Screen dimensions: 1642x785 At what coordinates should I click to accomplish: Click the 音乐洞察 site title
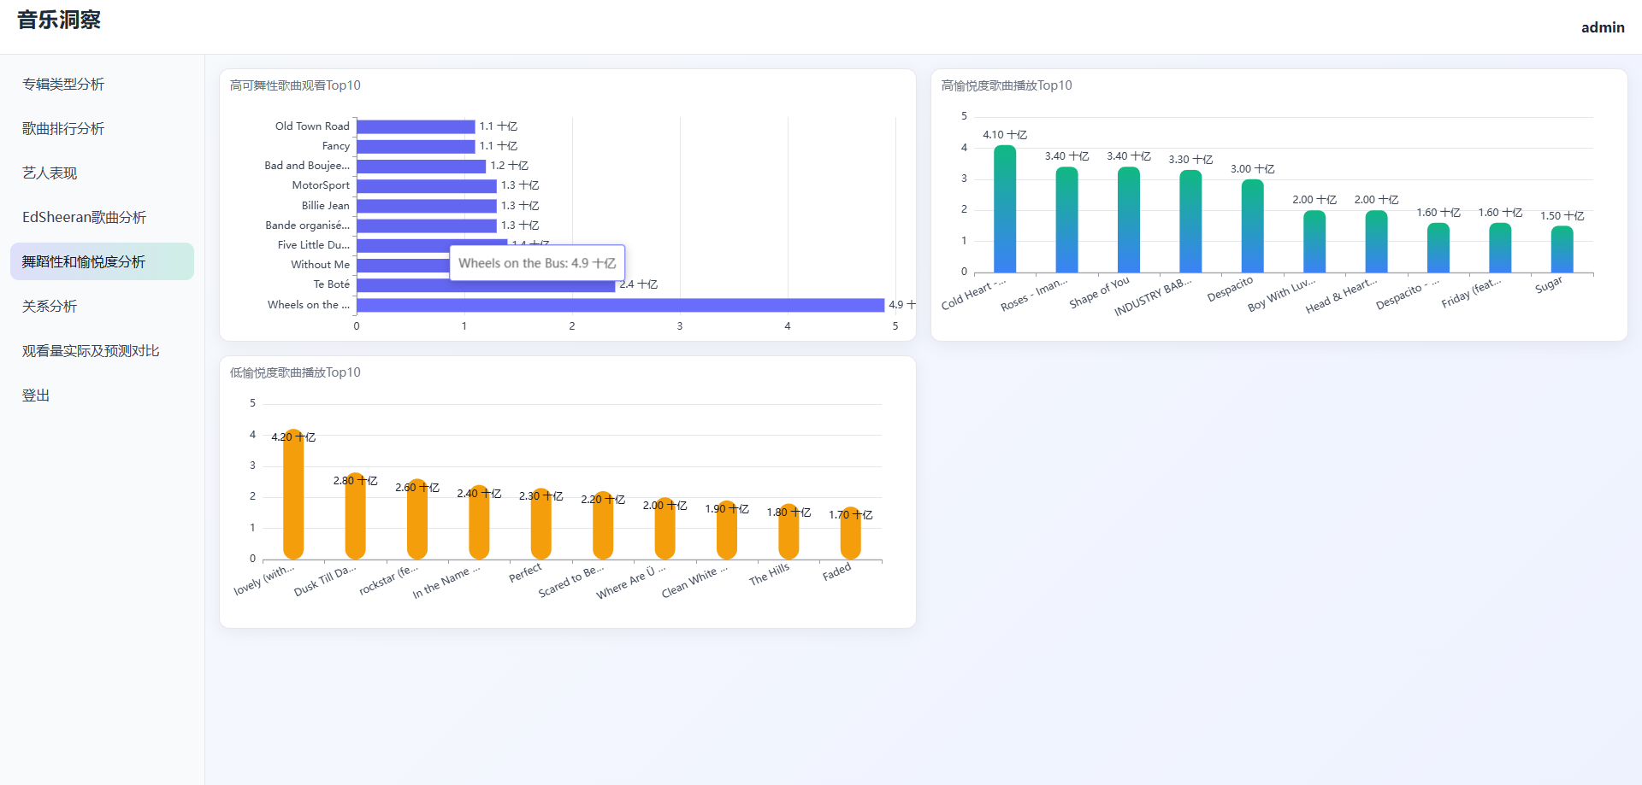59,20
